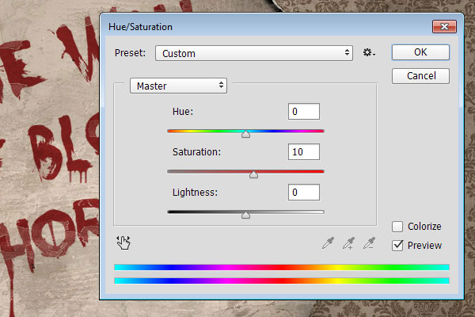Enable the Colorize checkbox
Screen dimensions: 475x317
pyautogui.click(x=397, y=227)
